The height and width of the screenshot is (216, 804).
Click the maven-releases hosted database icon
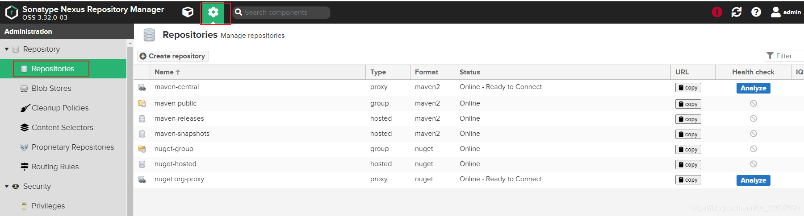point(142,119)
